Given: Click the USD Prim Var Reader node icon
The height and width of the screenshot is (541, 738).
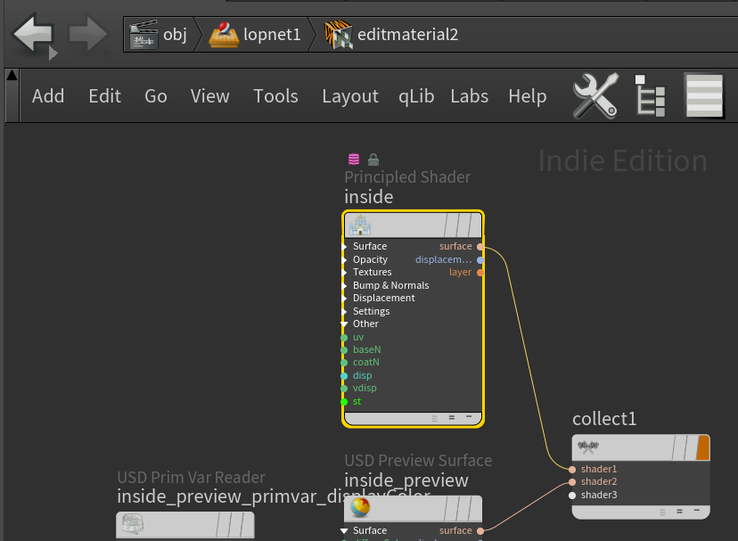Looking at the screenshot, I should click(x=133, y=524).
